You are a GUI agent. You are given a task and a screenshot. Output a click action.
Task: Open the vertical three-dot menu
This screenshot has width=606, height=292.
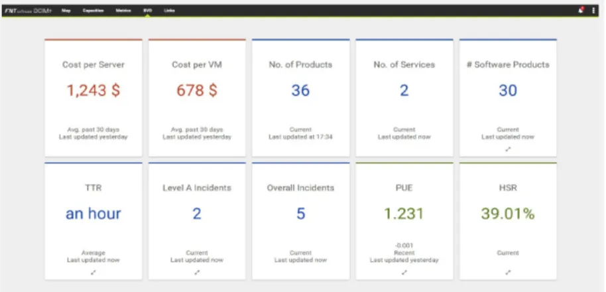coord(593,11)
